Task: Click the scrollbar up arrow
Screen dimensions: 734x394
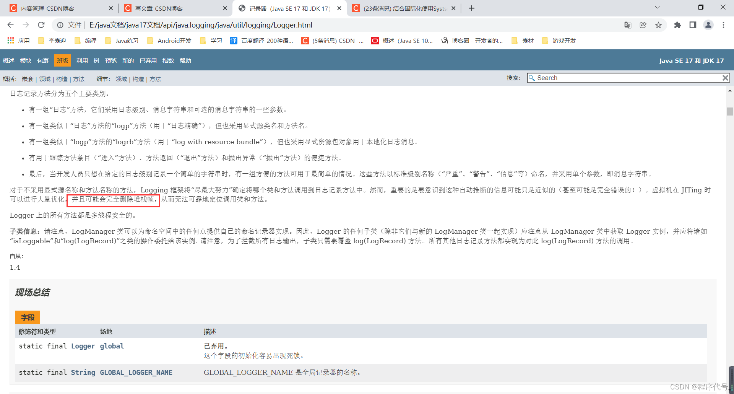Action: (x=730, y=91)
